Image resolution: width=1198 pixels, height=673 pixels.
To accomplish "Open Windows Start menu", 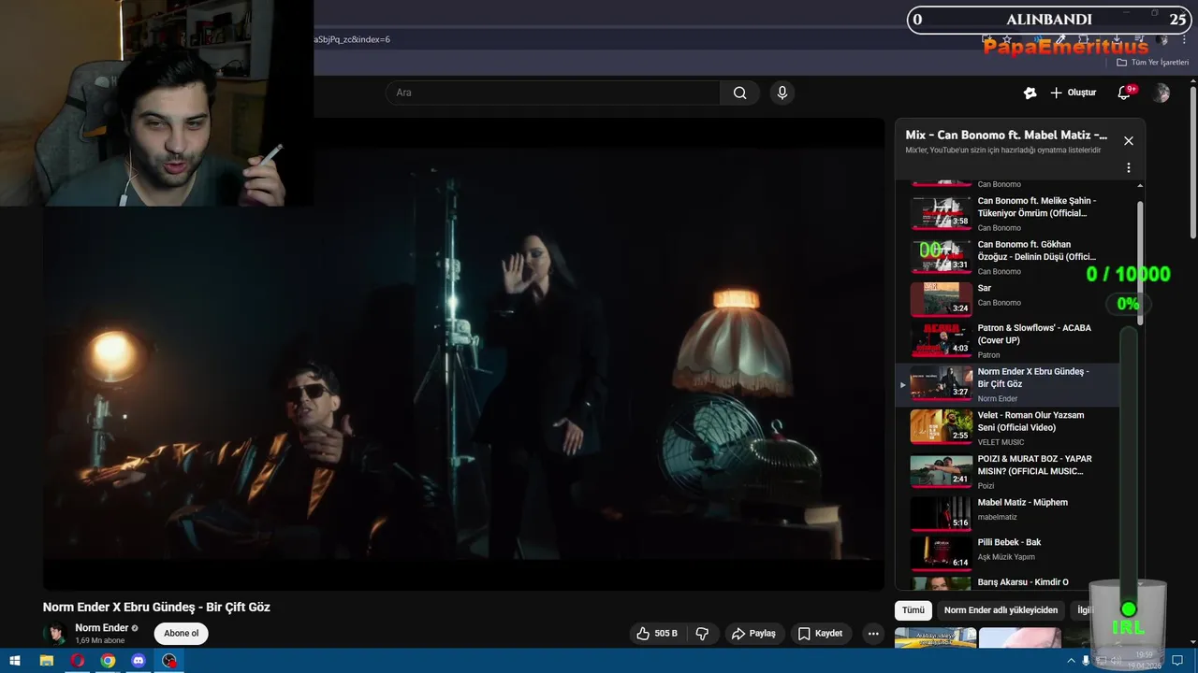I will click(15, 660).
